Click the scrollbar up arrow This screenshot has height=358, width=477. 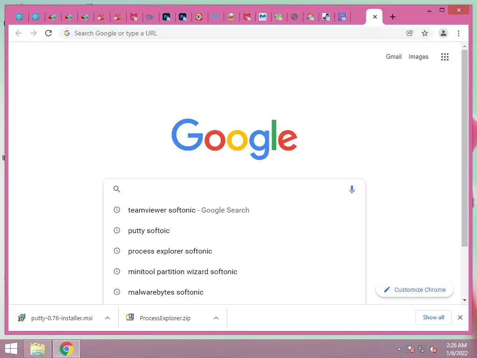(464, 46)
